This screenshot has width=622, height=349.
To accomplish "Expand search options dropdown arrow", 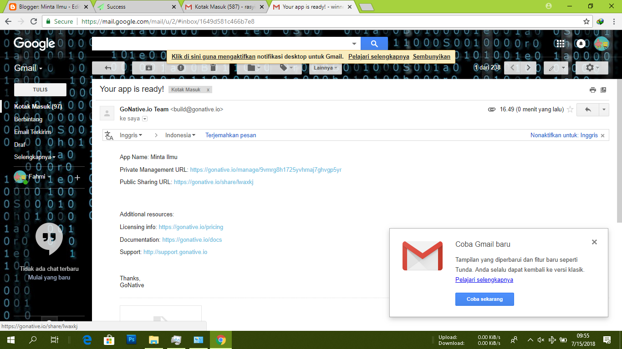I will tap(354, 44).
